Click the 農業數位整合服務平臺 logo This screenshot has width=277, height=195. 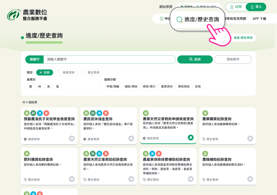point(27,15)
